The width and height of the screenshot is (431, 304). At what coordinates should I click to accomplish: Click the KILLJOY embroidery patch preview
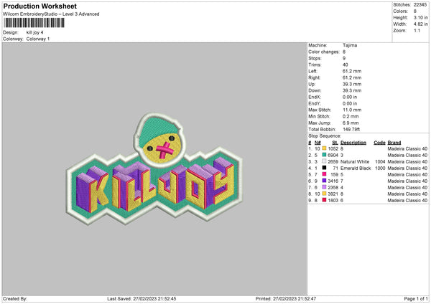(x=154, y=169)
